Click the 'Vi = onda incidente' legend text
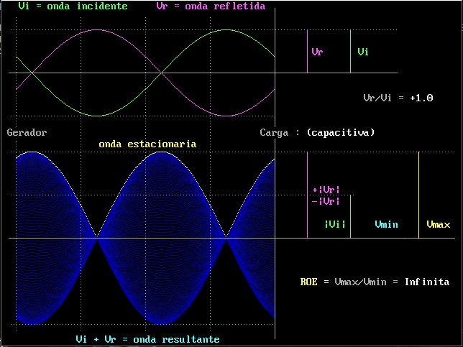The image size is (463, 347). click(73, 6)
